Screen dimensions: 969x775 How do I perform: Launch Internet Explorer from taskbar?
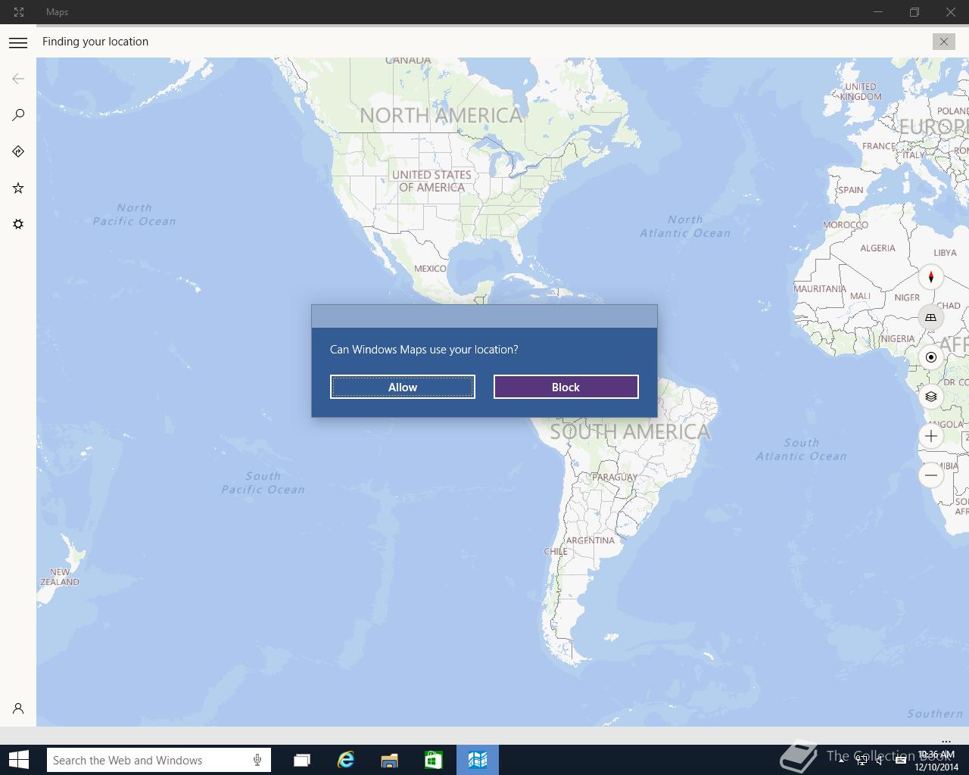(346, 760)
